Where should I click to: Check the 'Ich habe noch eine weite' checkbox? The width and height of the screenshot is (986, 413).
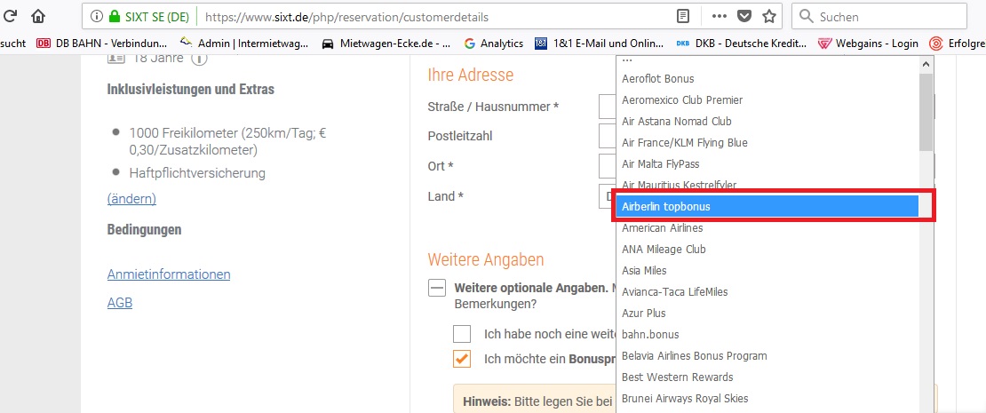pos(462,334)
